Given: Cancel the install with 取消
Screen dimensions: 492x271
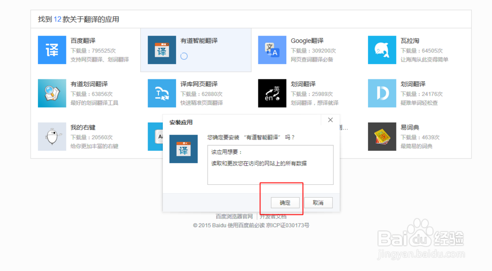Looking at the screenshot, I should 318,203.
